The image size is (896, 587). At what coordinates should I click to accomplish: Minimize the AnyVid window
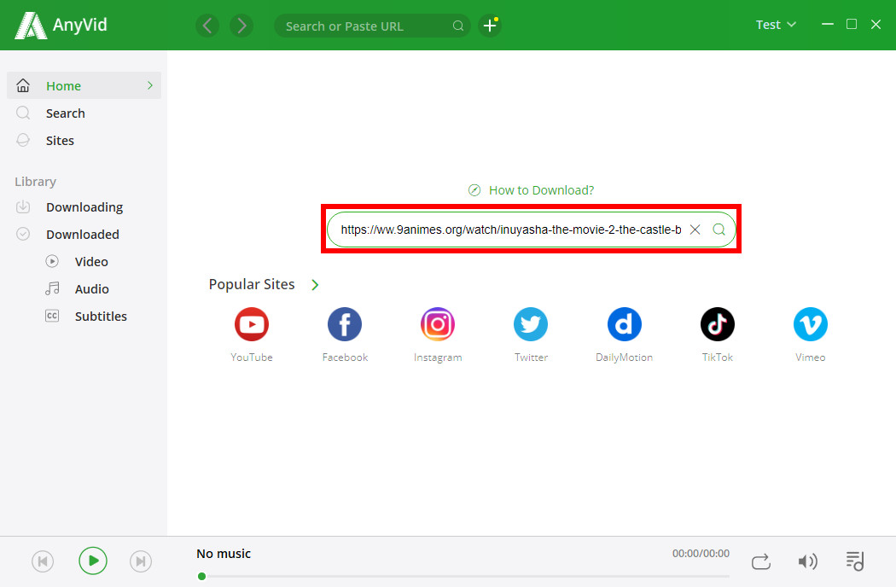tap(828, 24)
